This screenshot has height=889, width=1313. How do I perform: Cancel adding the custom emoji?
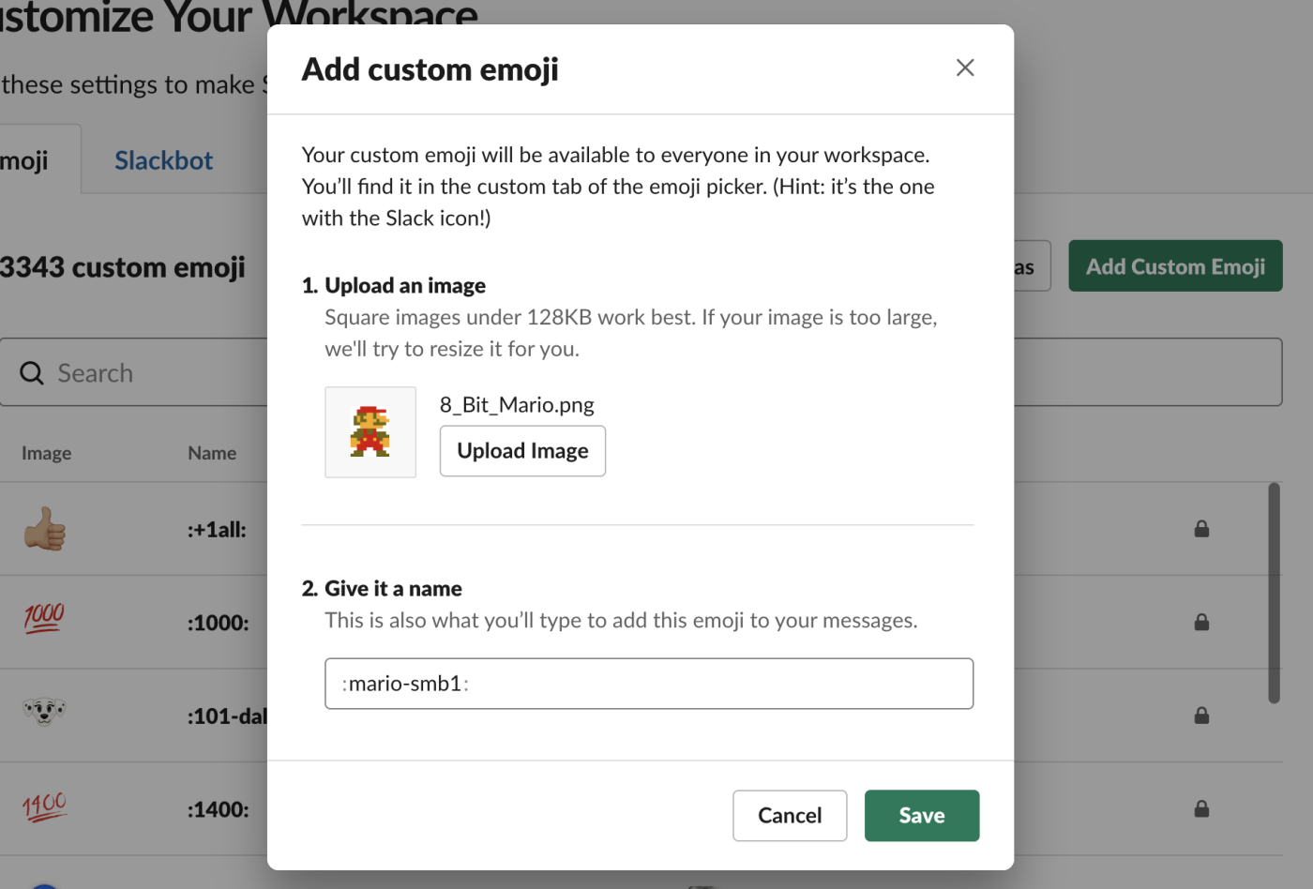pyautogui.click(x=789, y=815)
